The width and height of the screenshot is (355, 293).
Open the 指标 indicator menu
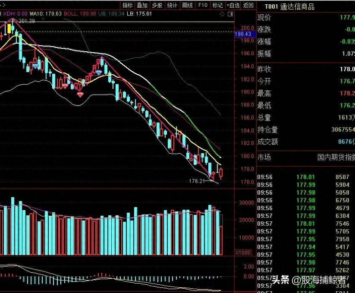(x=127, y=5)
